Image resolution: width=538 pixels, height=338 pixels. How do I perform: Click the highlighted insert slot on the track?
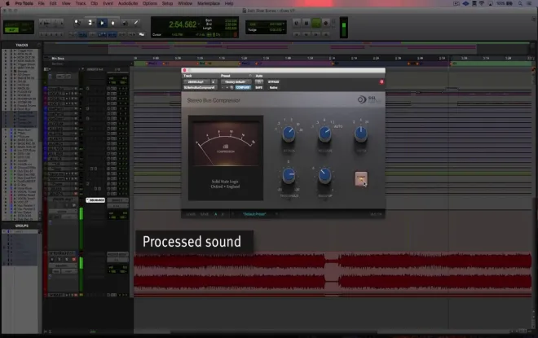tap(95, 200)
